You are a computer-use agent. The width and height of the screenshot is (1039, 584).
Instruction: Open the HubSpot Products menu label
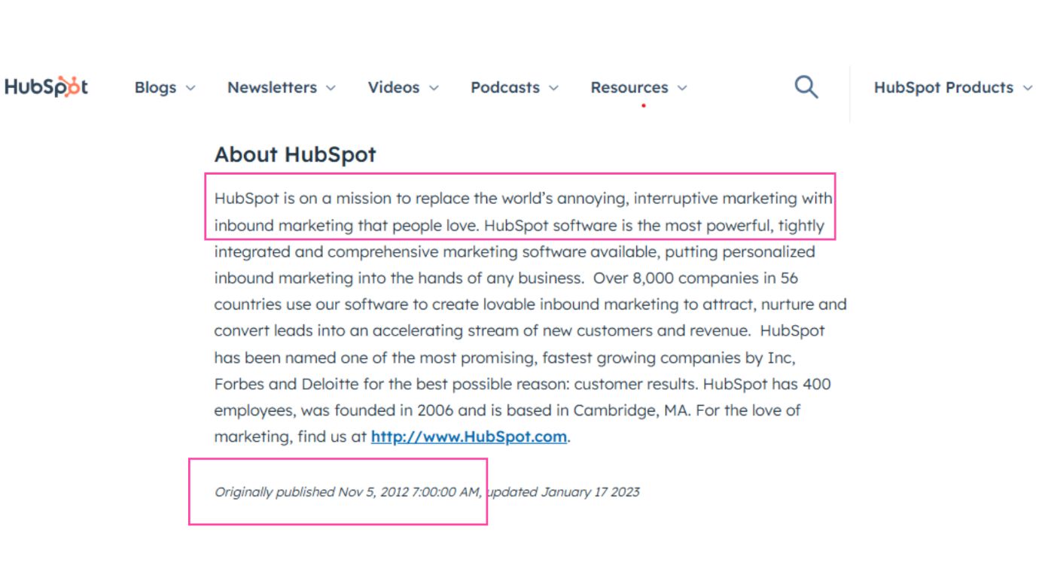coord(943,87)
